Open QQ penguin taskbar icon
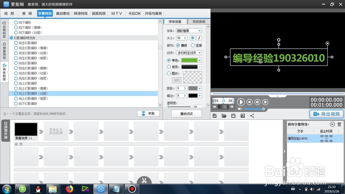 [38, 189]
